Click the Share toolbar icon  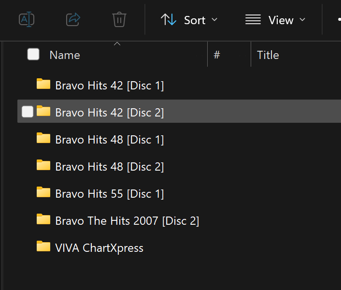coord(73,20)
